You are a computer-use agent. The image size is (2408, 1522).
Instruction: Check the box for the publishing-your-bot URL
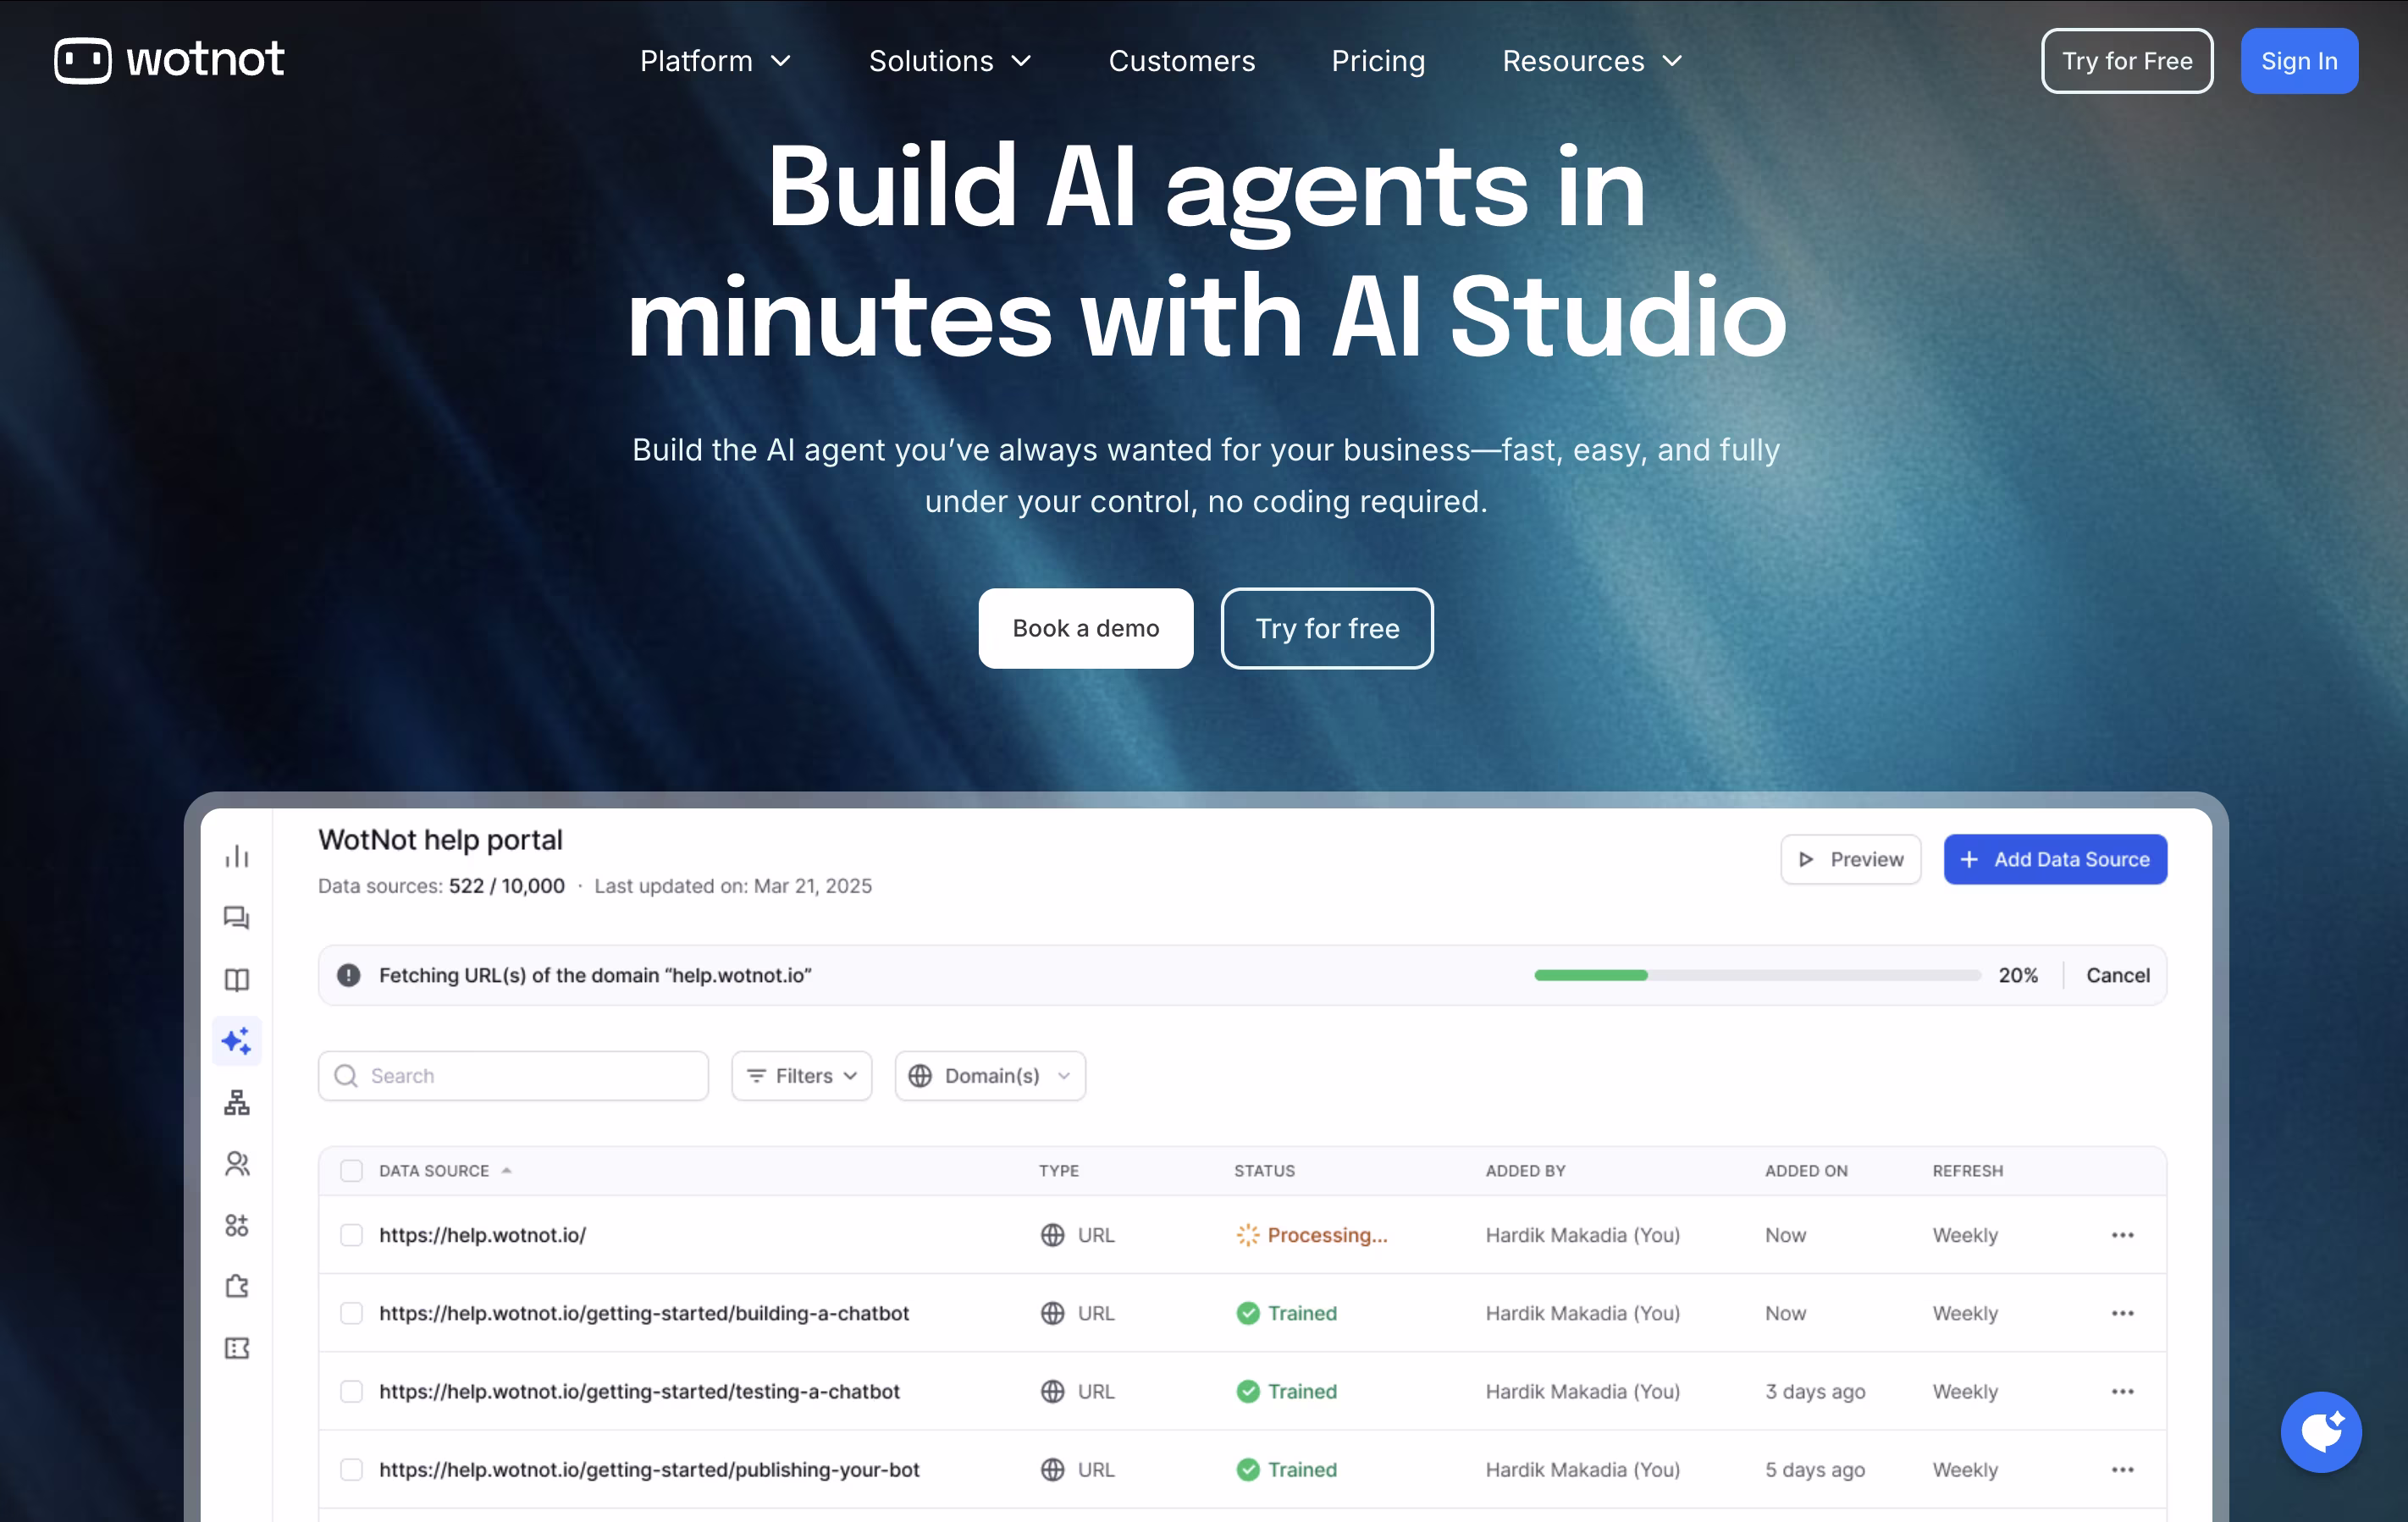pos(351,1469)
